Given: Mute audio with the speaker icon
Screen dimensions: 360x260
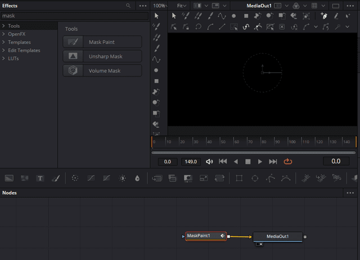Looking at the screenshot, I should coord(209,162).
